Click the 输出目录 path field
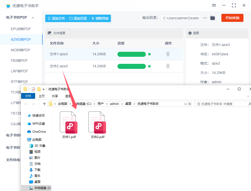Image resolution: width=251 pixels, height=191 pixels. point(181,18)
